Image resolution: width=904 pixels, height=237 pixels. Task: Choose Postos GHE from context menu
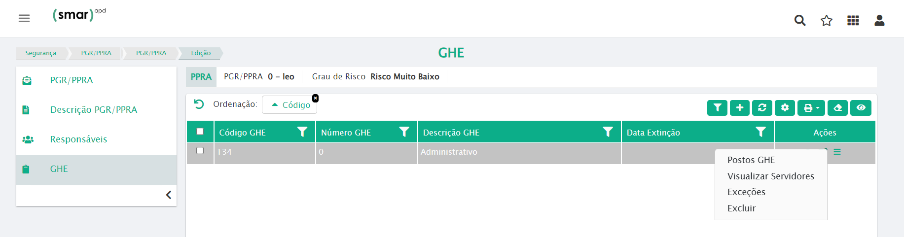[x=751, y=160]
